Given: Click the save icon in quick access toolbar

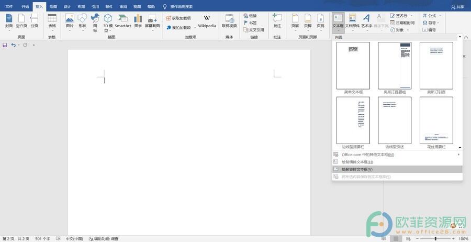Looking at the screenshot, I should point(5,45).
